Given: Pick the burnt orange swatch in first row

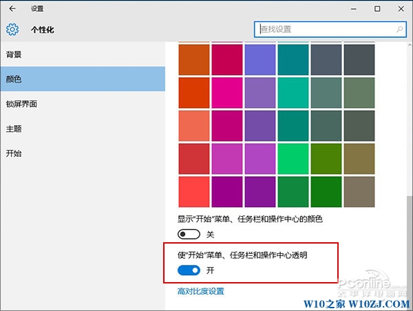Looking at the screenshot, I should pyautogui.click(x=194, y=59).
